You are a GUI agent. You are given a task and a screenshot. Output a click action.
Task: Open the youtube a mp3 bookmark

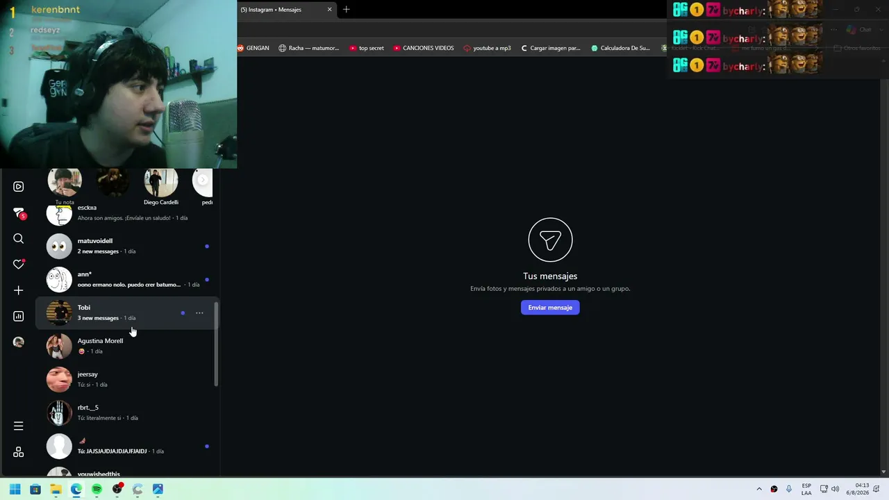(x=488, y=48)
